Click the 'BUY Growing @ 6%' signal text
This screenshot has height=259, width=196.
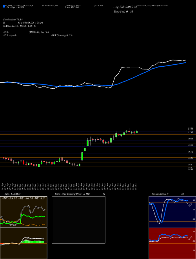coord(62,35)
